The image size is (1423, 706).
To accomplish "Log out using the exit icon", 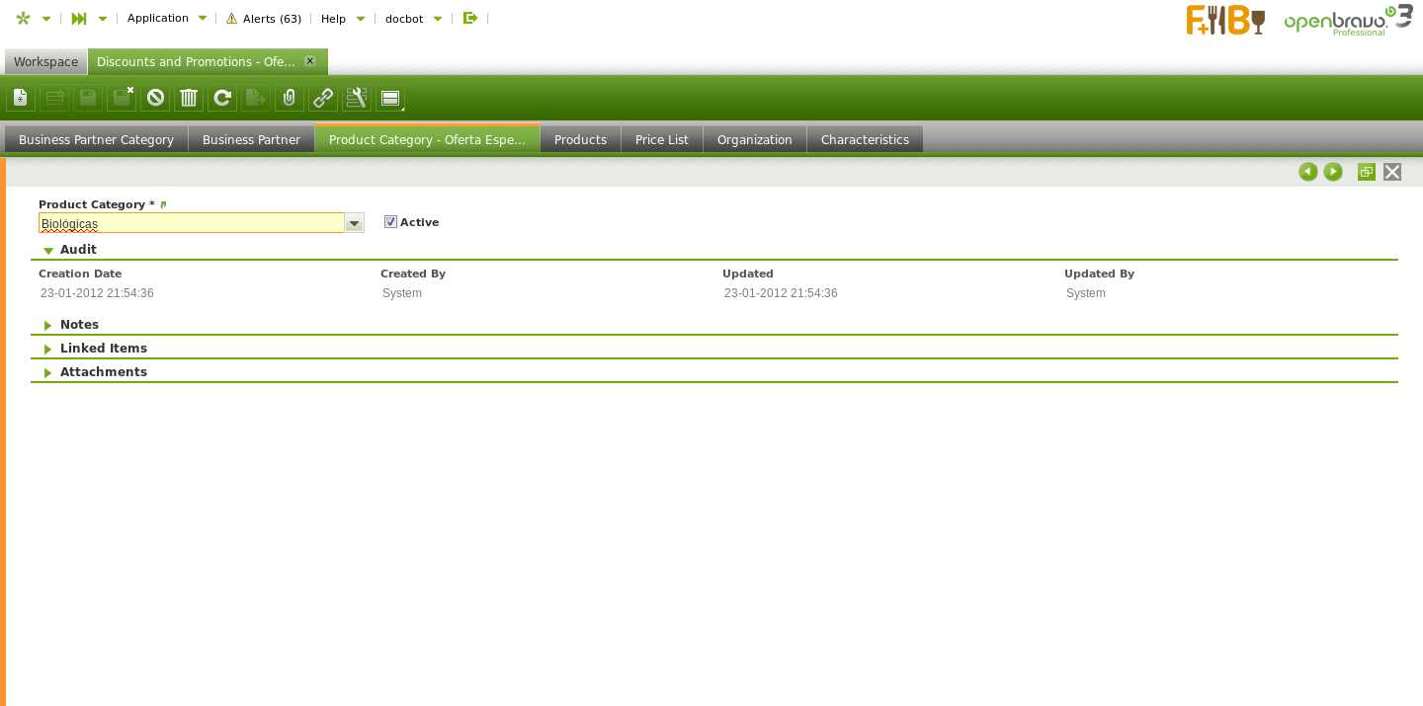I will click(x=470, y=18).
